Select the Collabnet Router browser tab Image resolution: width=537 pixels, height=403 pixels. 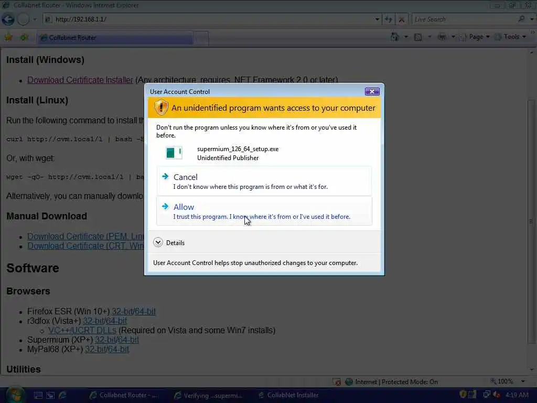pos(115,38)
